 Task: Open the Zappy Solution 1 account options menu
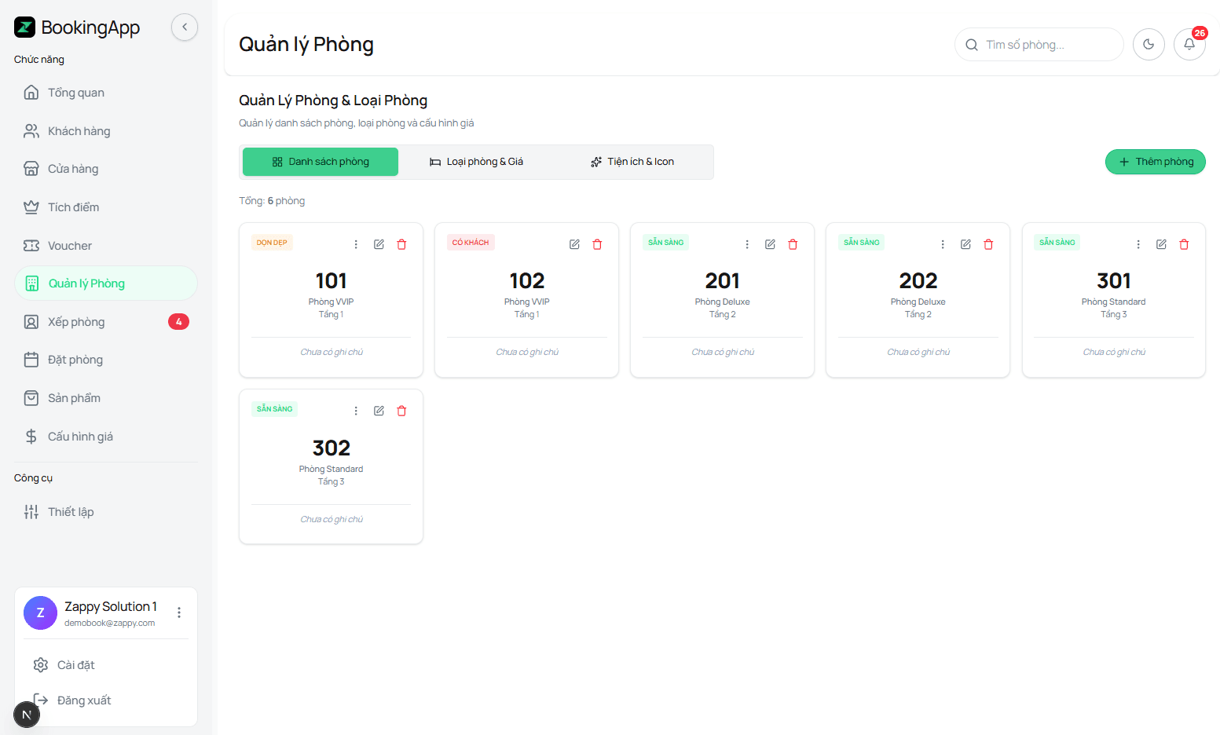tap(179, 612)
